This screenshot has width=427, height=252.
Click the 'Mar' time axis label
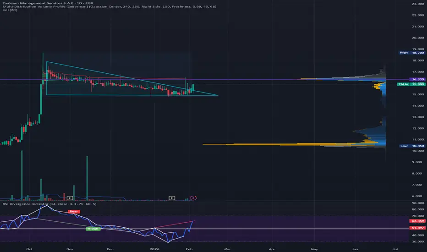pyautogui.click(x=227, y=249)
